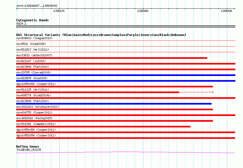Screen dimensions: 243x168
Task: Click the nsv508433 (Teague2010) variant label
Action: [x=34, y=38]
